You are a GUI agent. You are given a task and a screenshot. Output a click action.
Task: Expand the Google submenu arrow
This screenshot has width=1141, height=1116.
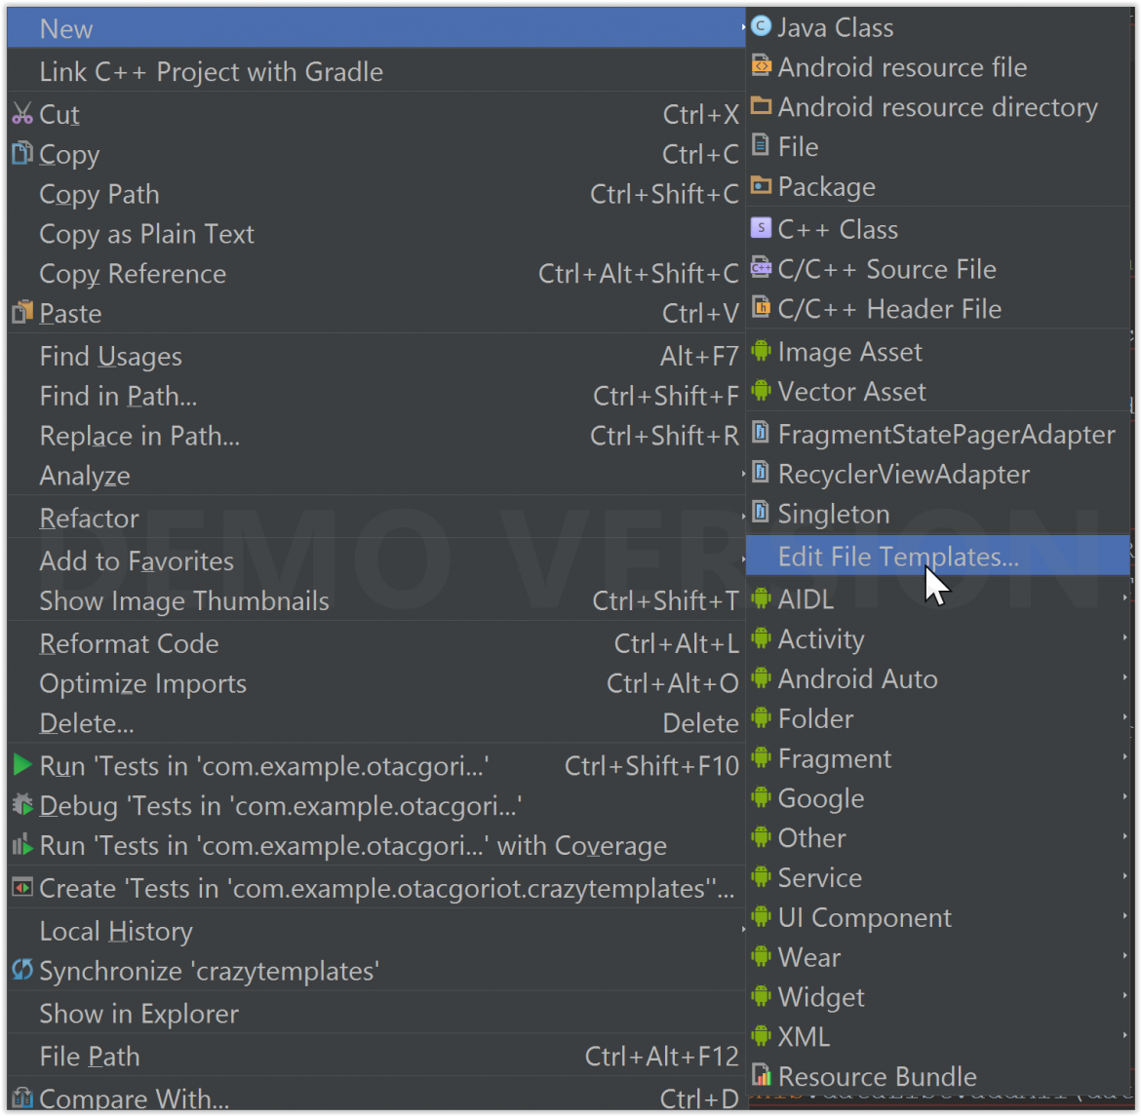click(1125, 797)
